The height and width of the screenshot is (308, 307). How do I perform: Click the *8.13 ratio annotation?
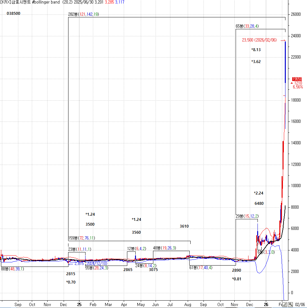coord(256,50)
